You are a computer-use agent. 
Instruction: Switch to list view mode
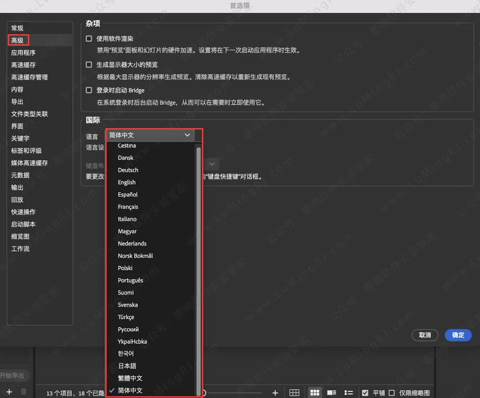[x=349, y=392]
